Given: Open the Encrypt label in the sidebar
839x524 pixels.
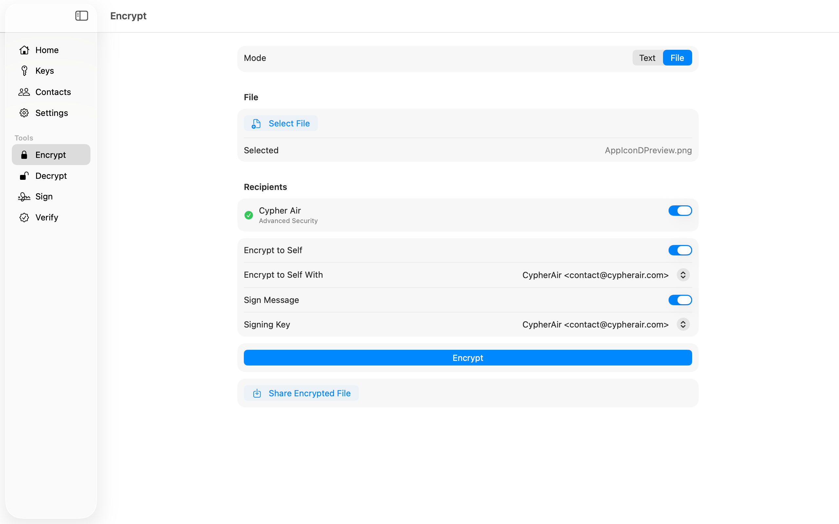Looking at the screenshot, I should [x=50, y=155].
